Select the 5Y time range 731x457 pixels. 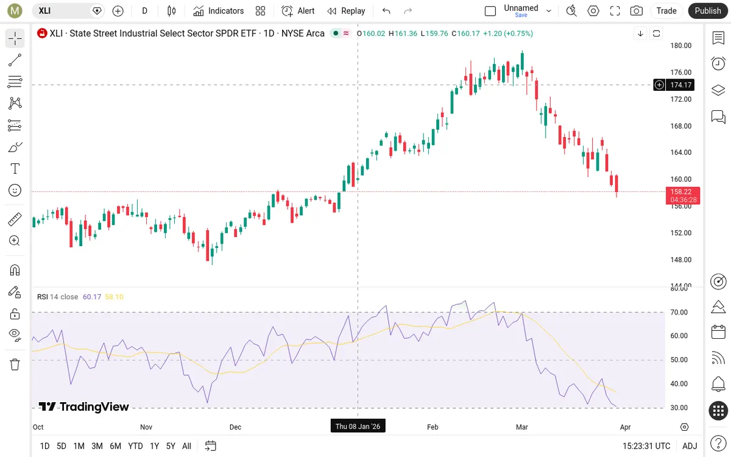[171, 446]
